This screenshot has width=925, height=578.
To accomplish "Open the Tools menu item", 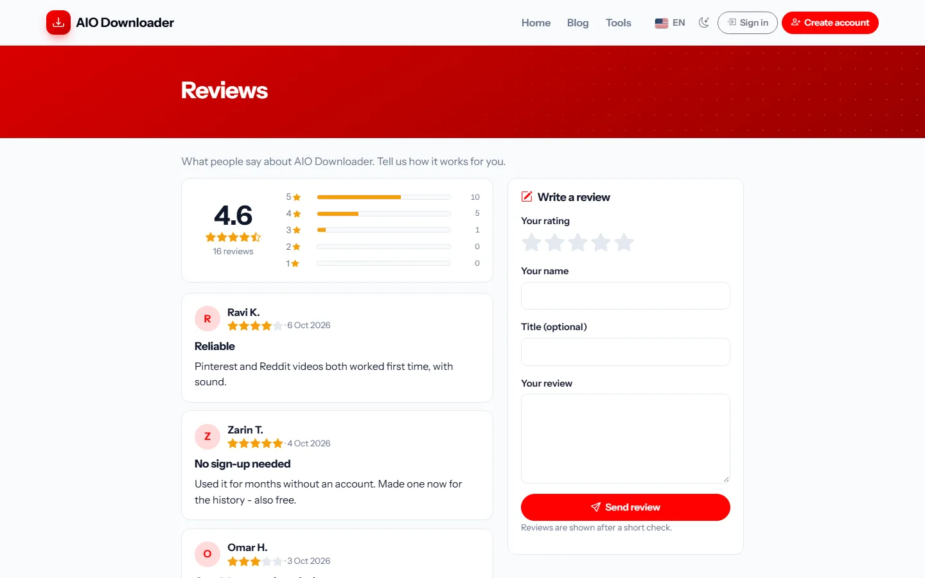I will pyautogui.click(x=618, y=22).
